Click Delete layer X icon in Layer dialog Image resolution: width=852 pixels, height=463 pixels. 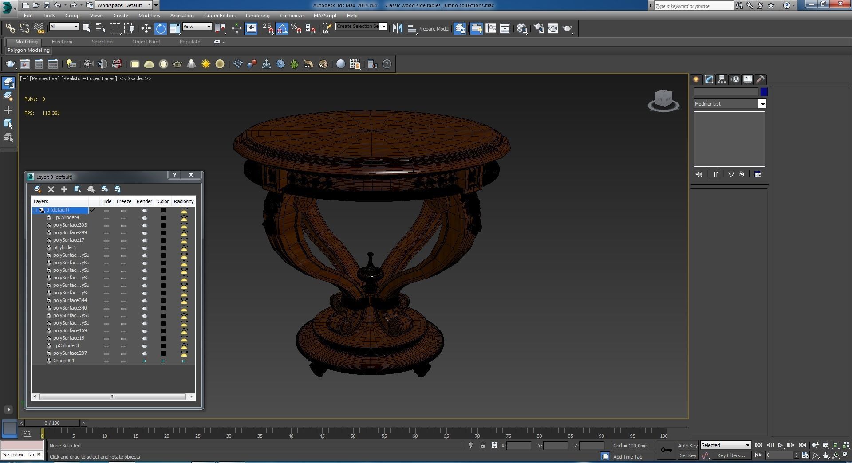51,189
